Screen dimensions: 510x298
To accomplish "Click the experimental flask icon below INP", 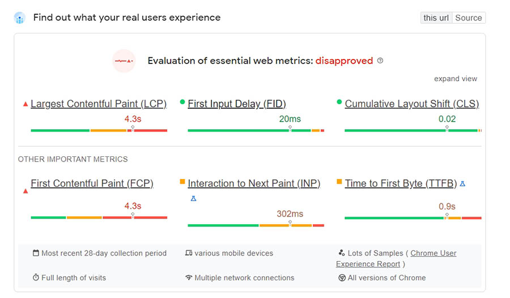I will (x=193, y=199).
